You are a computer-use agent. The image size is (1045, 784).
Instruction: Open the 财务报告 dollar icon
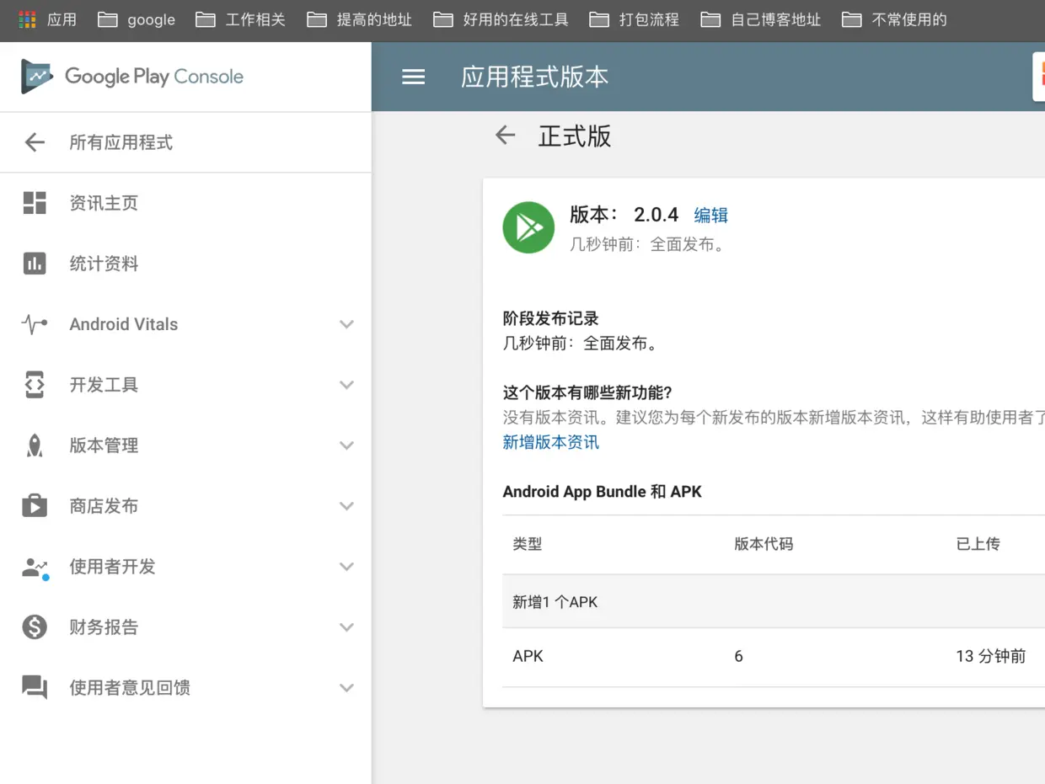click(35, 627)
